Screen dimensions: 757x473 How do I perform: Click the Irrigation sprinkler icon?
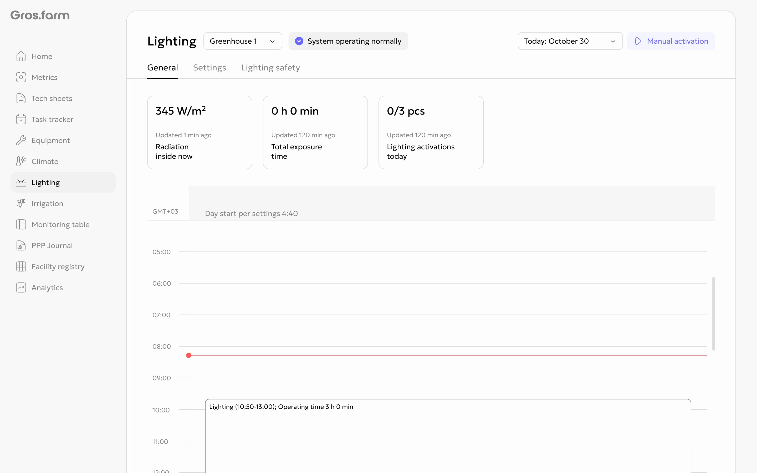click(x=21, y=203)
